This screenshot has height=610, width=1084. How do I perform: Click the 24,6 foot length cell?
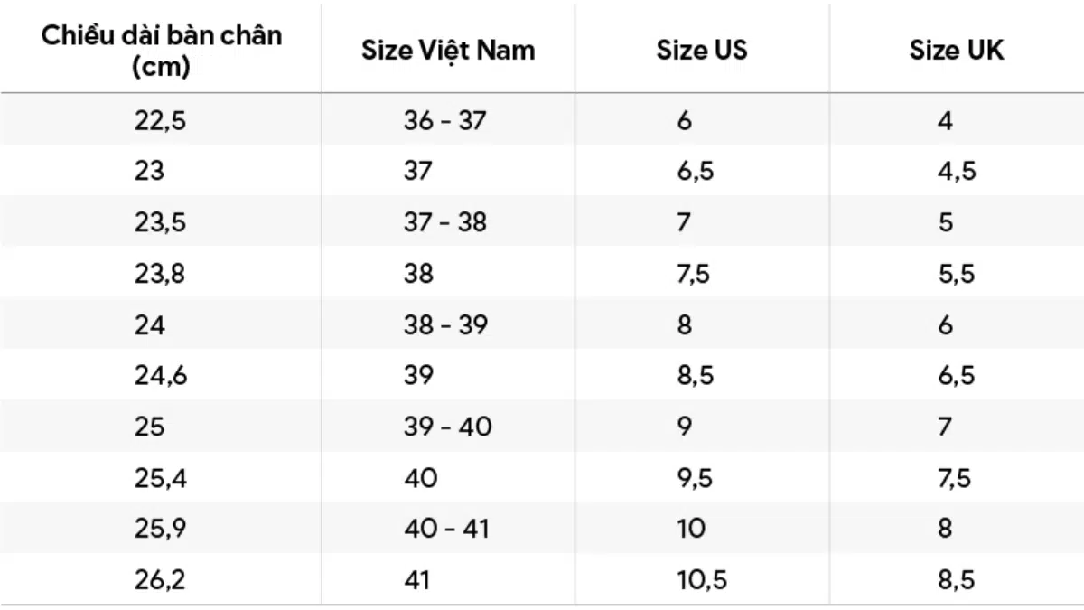(161, 376)
